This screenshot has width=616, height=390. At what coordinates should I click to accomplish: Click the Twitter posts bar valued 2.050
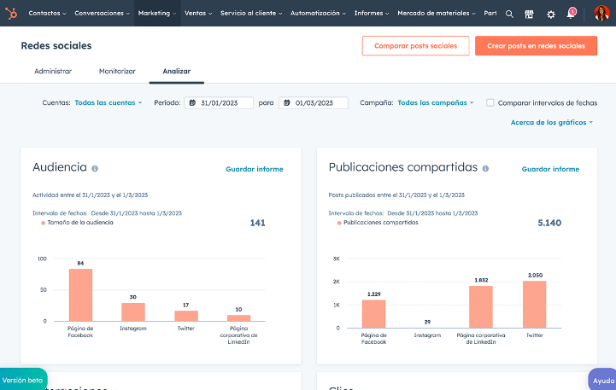pyautogui.click(x=535, y=305)
